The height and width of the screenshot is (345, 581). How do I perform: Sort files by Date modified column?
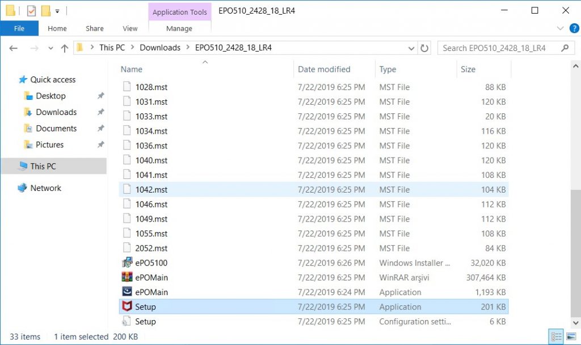(324, 69)
